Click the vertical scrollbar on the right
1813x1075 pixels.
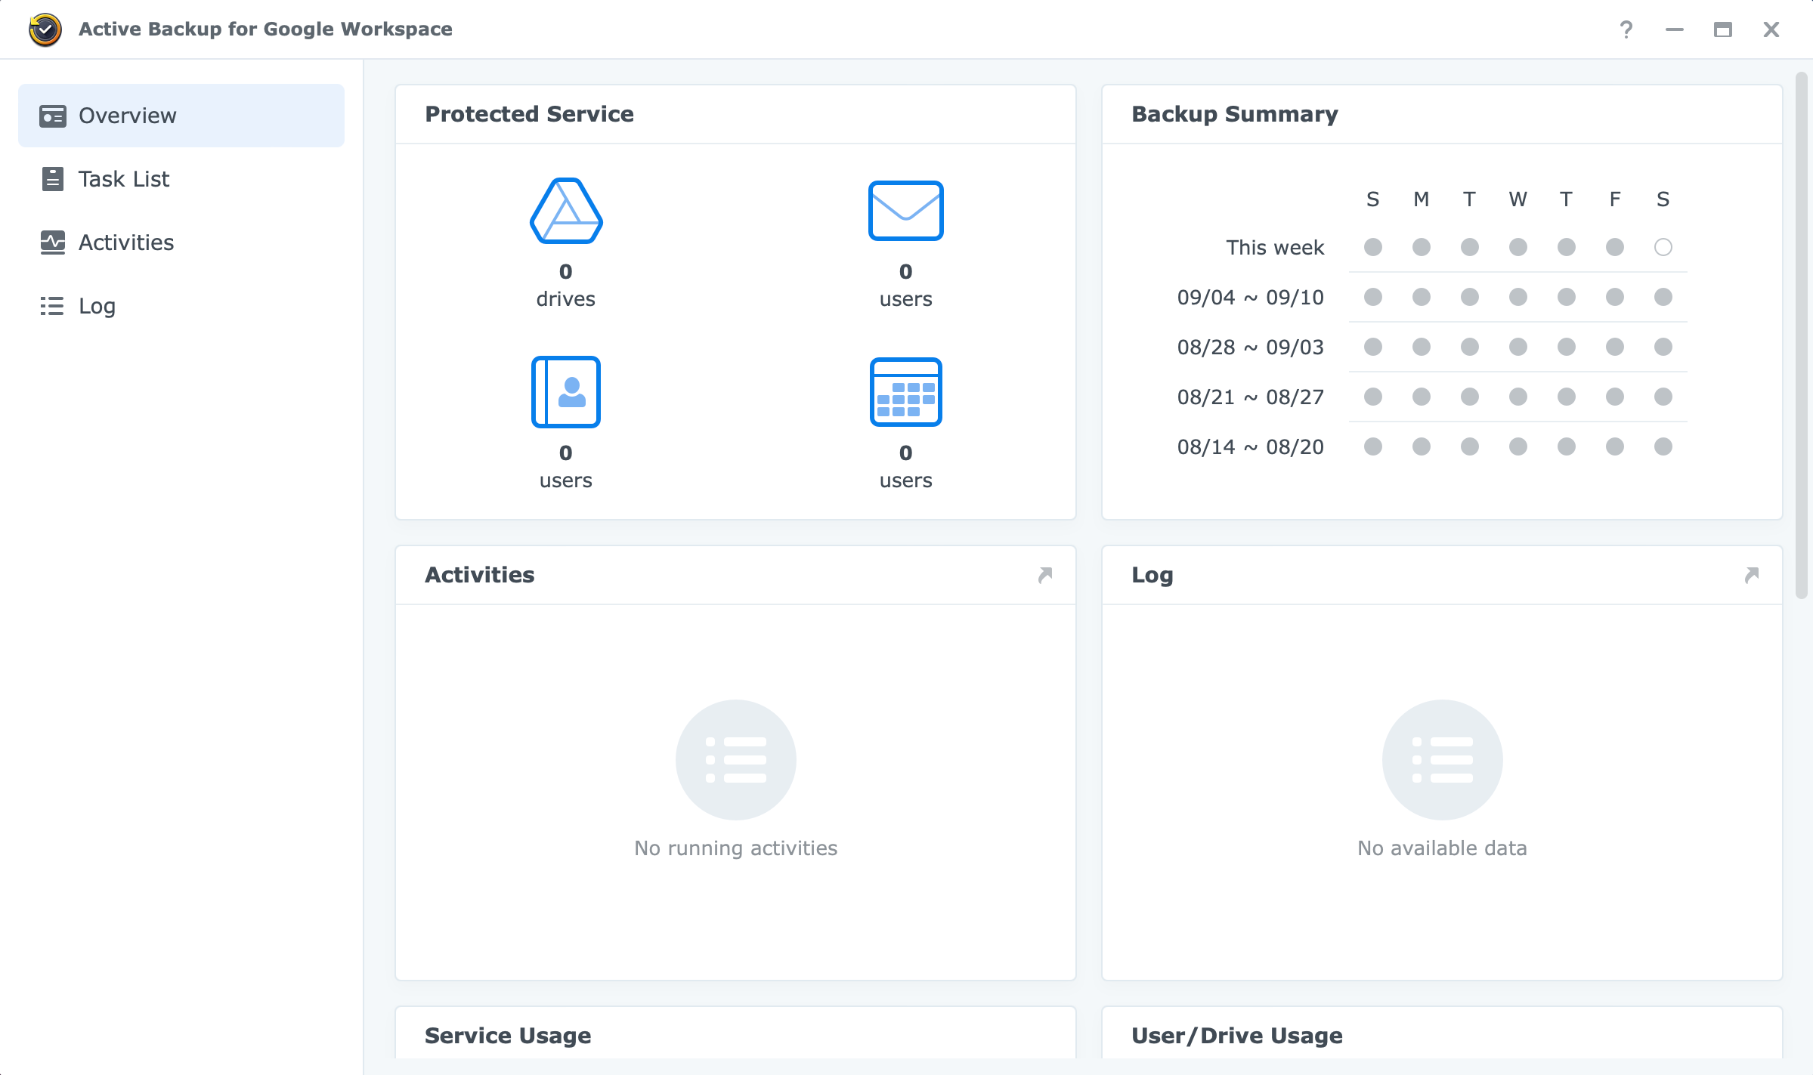click(x=1802, y=336)
